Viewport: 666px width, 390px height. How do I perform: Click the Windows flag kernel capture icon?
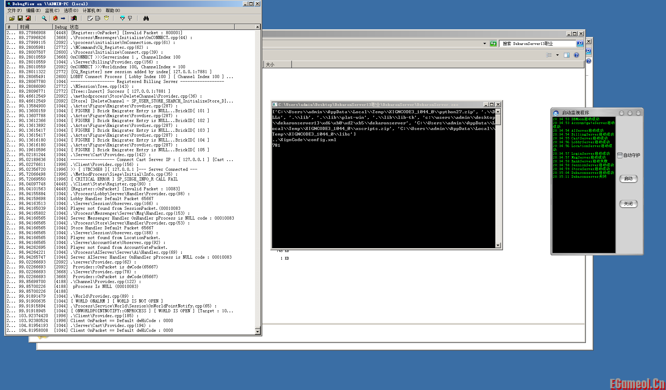click(x=74, y=18)
